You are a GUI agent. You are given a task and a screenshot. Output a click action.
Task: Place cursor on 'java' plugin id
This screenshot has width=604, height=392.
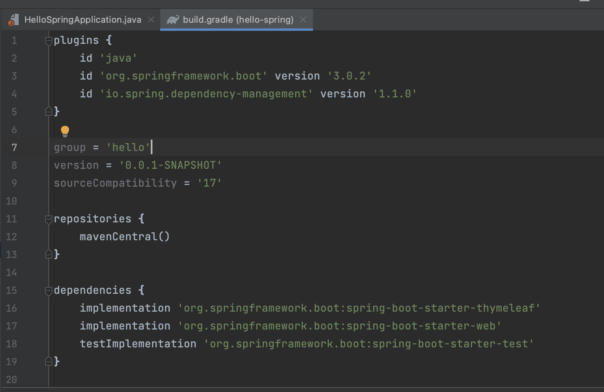point(118,58)
